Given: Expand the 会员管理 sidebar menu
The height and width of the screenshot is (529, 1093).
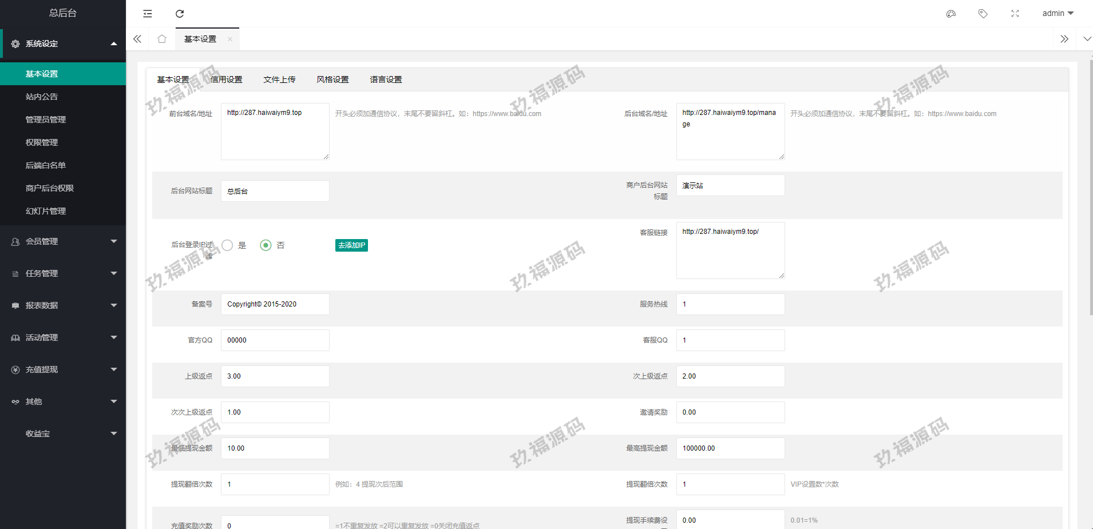Looking at the screenshot, I should point(63,241).
